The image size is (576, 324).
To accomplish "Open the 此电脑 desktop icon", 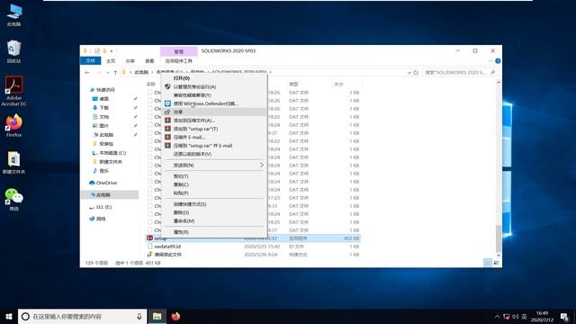I will [x=14, y=14].
